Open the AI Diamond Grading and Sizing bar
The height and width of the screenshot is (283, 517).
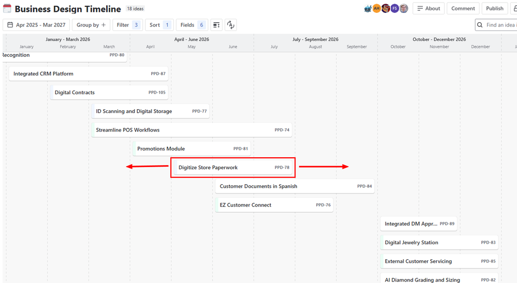tap(439, 278)
